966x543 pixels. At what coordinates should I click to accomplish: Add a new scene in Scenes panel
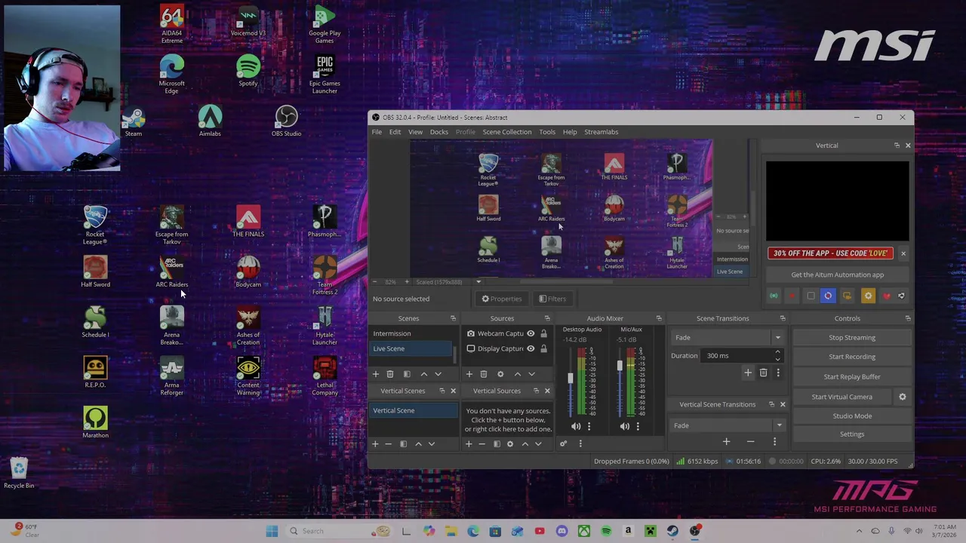point(375,373)
